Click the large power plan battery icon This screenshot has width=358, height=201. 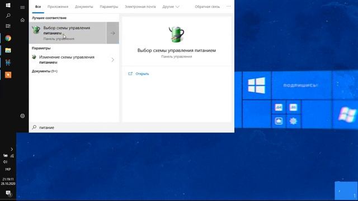click(176, 35)
